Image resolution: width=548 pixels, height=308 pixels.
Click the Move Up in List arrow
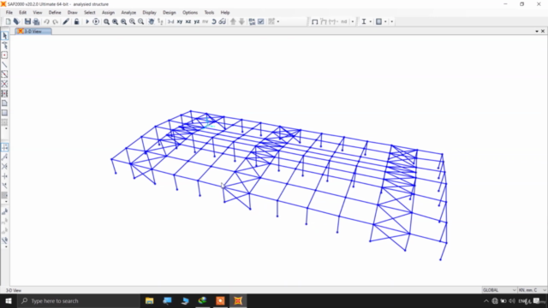pos(233,21)
